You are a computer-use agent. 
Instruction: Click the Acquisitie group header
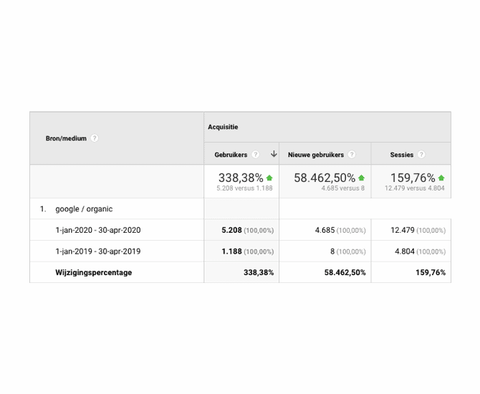point(223,128)
